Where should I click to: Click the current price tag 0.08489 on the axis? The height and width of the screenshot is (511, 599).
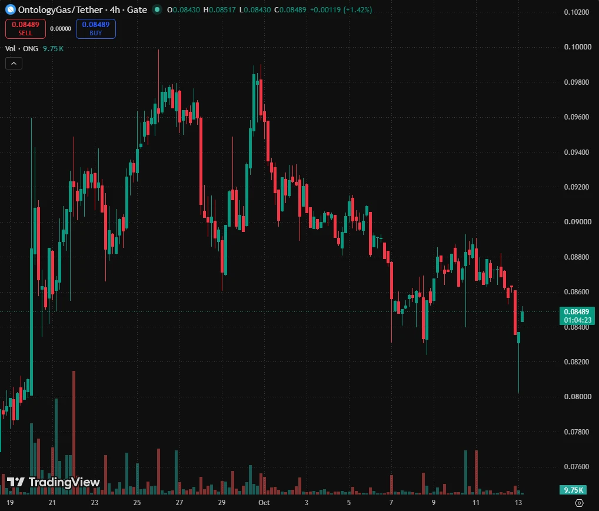pos(577,316)
